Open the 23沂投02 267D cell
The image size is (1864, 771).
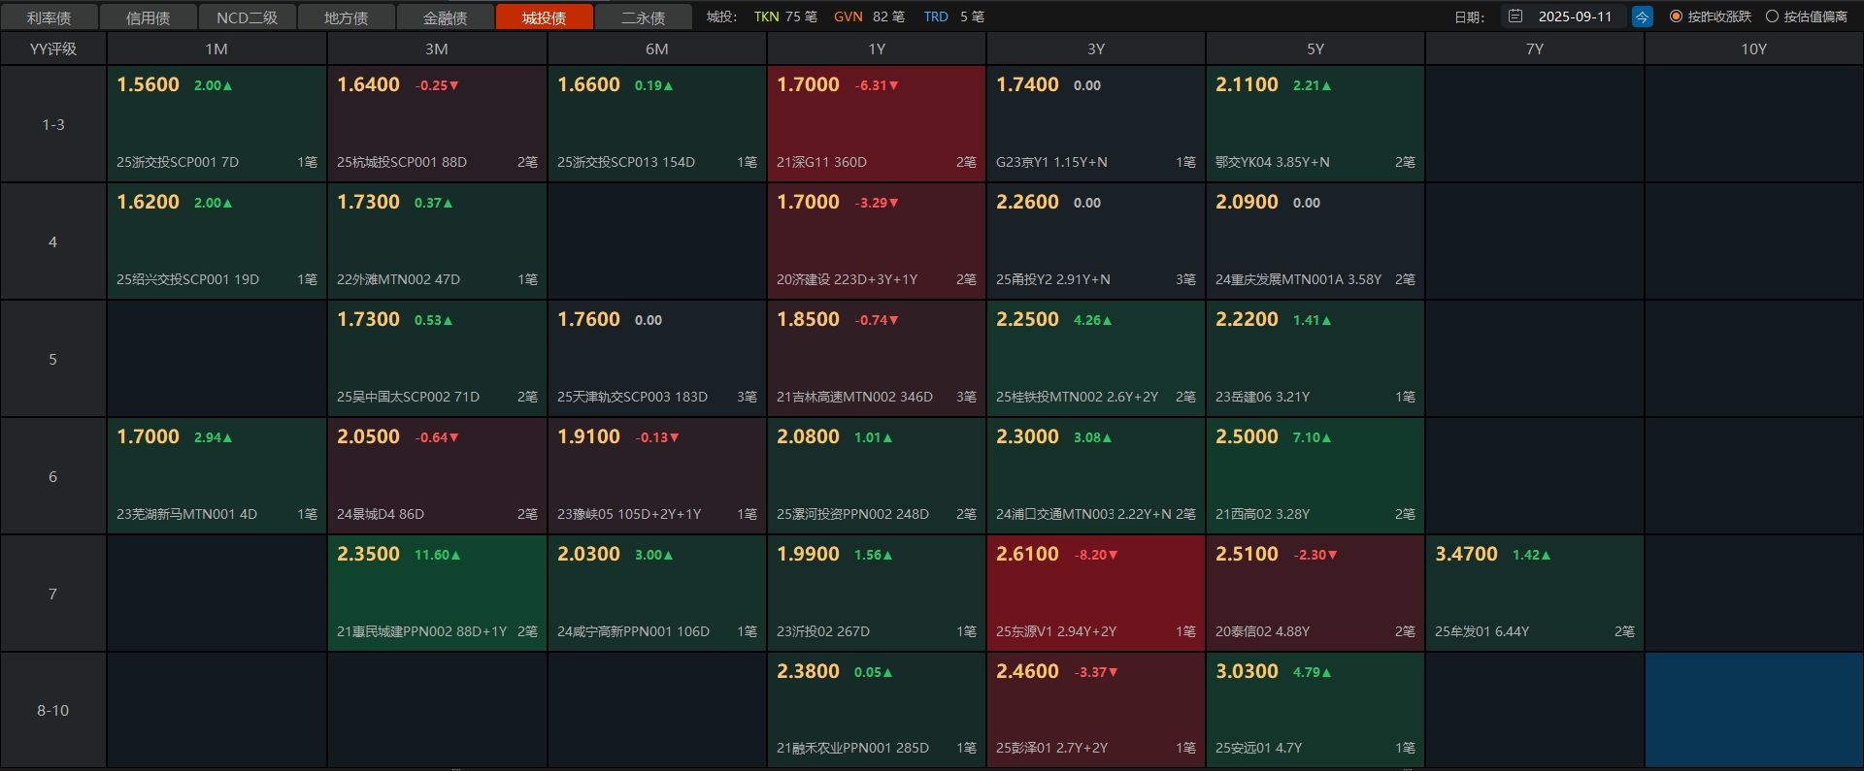877,594
